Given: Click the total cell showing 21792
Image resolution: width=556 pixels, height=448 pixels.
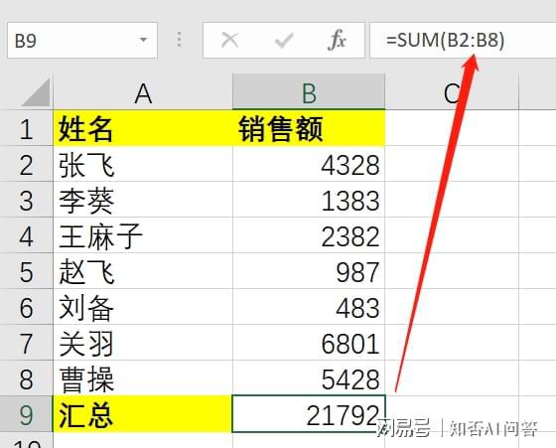Looking at the screenshot, I should [x=309, y=414].
